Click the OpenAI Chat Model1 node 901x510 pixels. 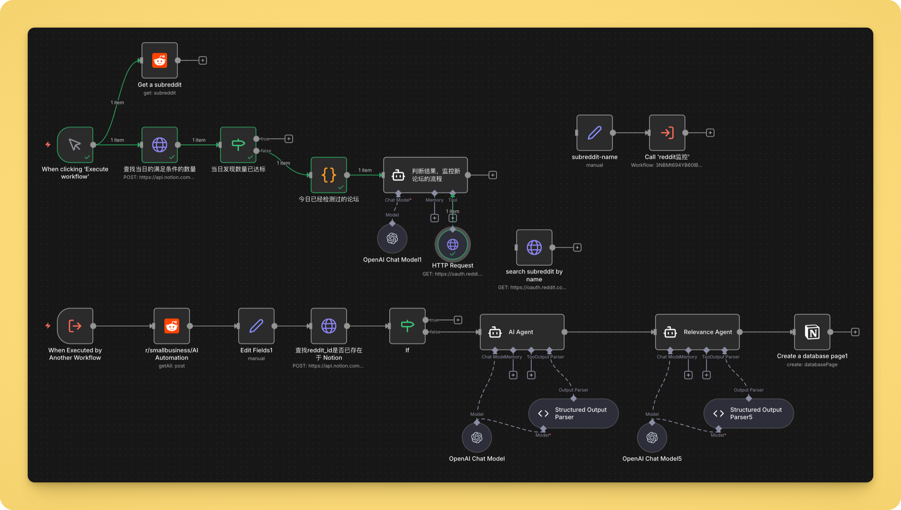point(392,238)
